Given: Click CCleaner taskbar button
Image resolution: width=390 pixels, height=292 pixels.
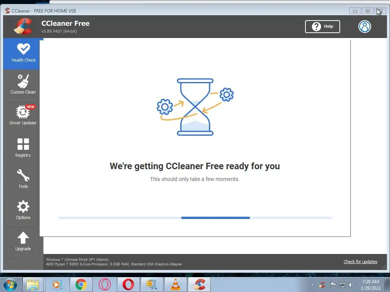Looking at the screenshot, I should pos(199,284).
